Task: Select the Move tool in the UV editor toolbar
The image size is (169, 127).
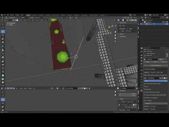Action: pos(3,99)
